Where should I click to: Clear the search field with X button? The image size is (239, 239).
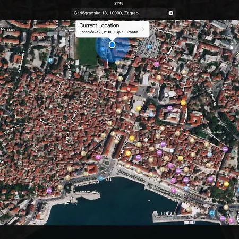(x=171, y=13)
